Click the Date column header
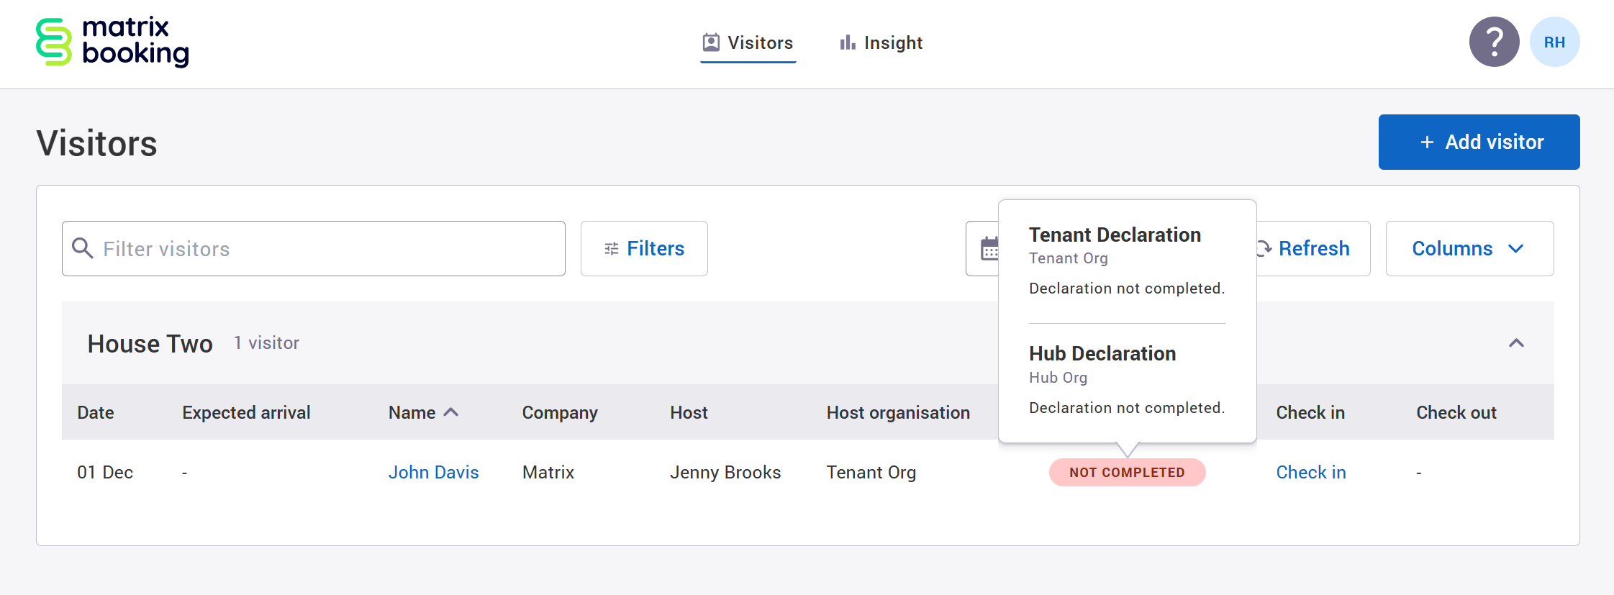The image size is (1614, 595). pos(96,413)
